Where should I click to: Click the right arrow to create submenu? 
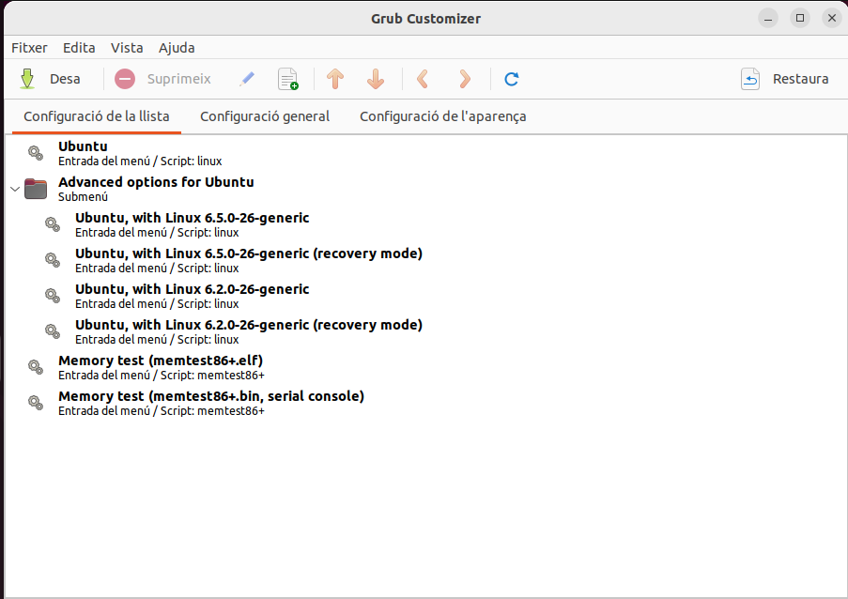[464, 79]
